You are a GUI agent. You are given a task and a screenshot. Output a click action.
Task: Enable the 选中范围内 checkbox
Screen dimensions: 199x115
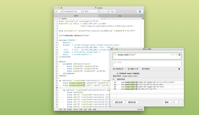pos(140,69)
